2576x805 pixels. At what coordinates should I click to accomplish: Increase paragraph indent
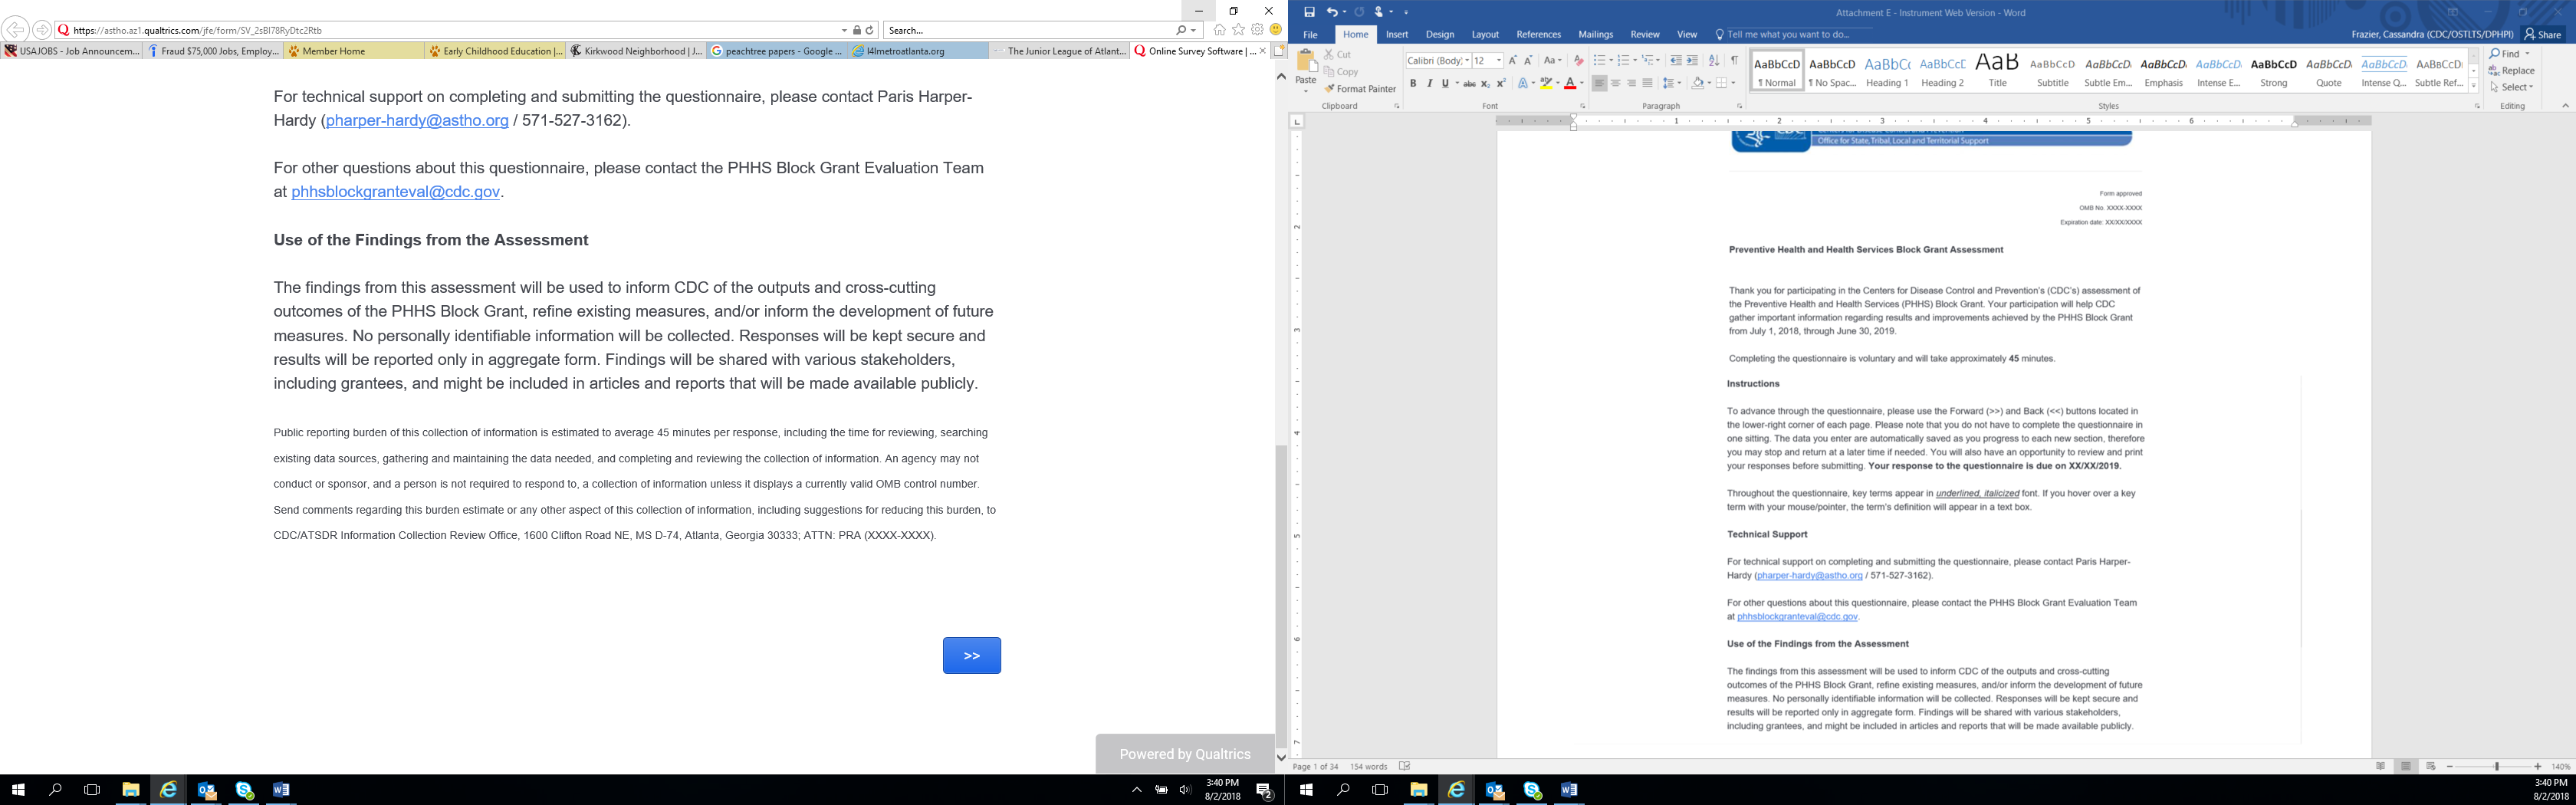(x=1692, y=61)
